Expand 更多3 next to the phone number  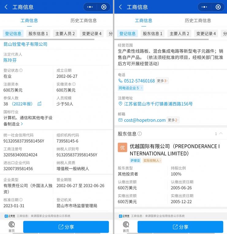point(162,81)
